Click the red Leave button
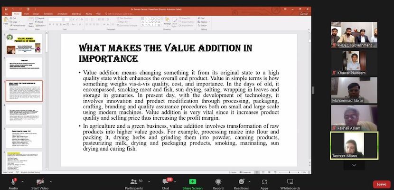The height and width of the screenshot is (190, 394). pyautogui.click(x=381, y=184)
